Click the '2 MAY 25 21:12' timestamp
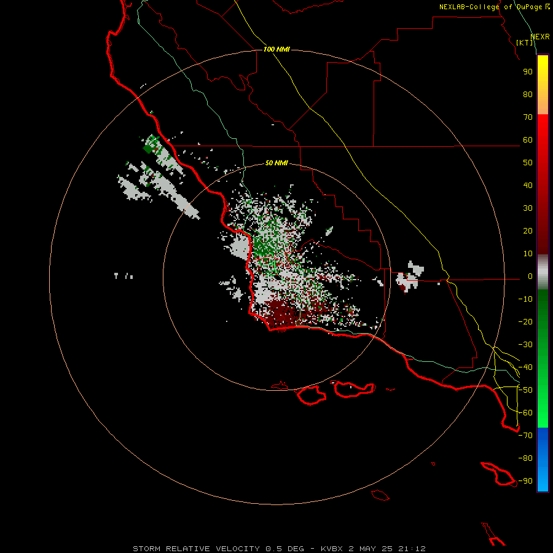This screenshot has height=553, width=553. point(387,549)
